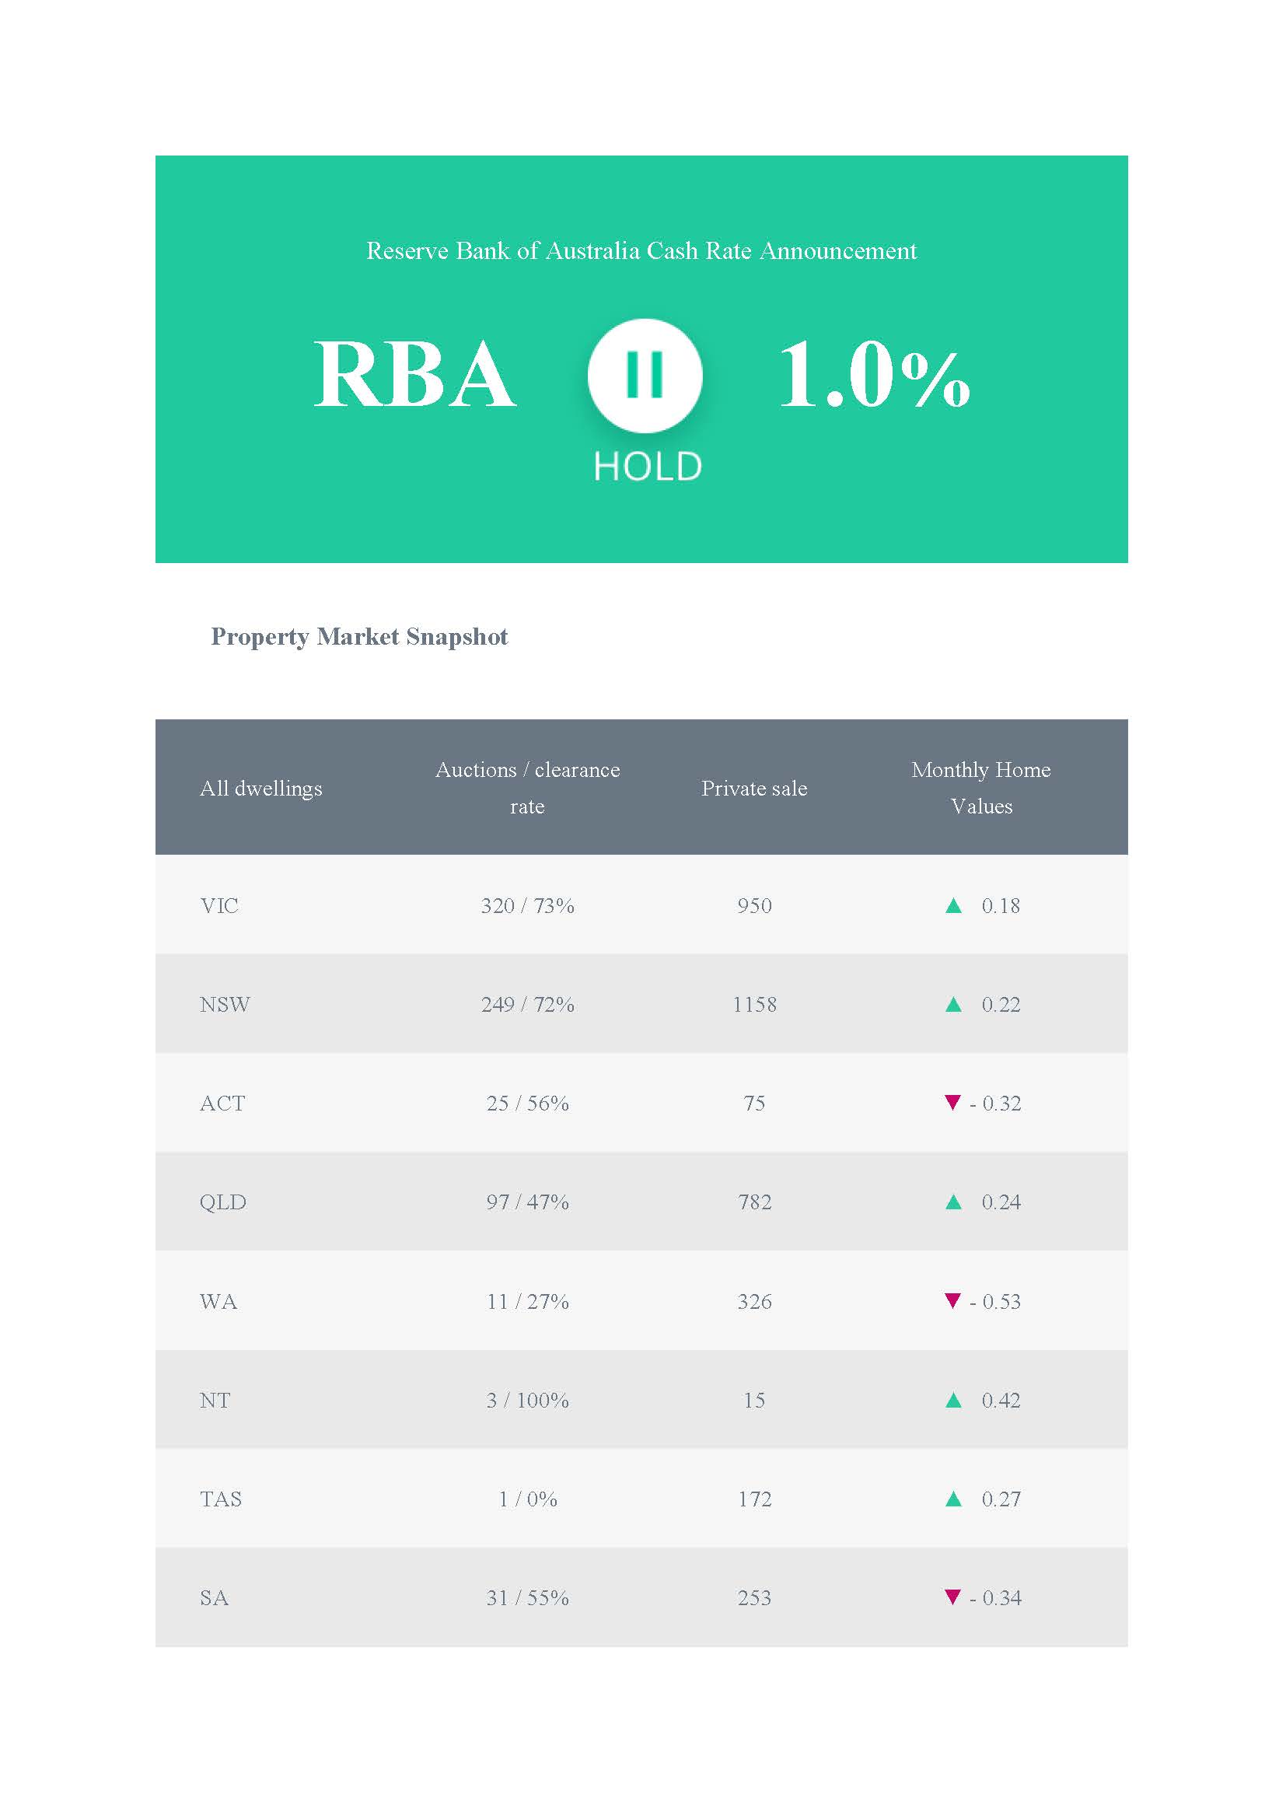Click the large RBA text
The width and height of the screenshot is (1286, 1819).
coord(415,375)
